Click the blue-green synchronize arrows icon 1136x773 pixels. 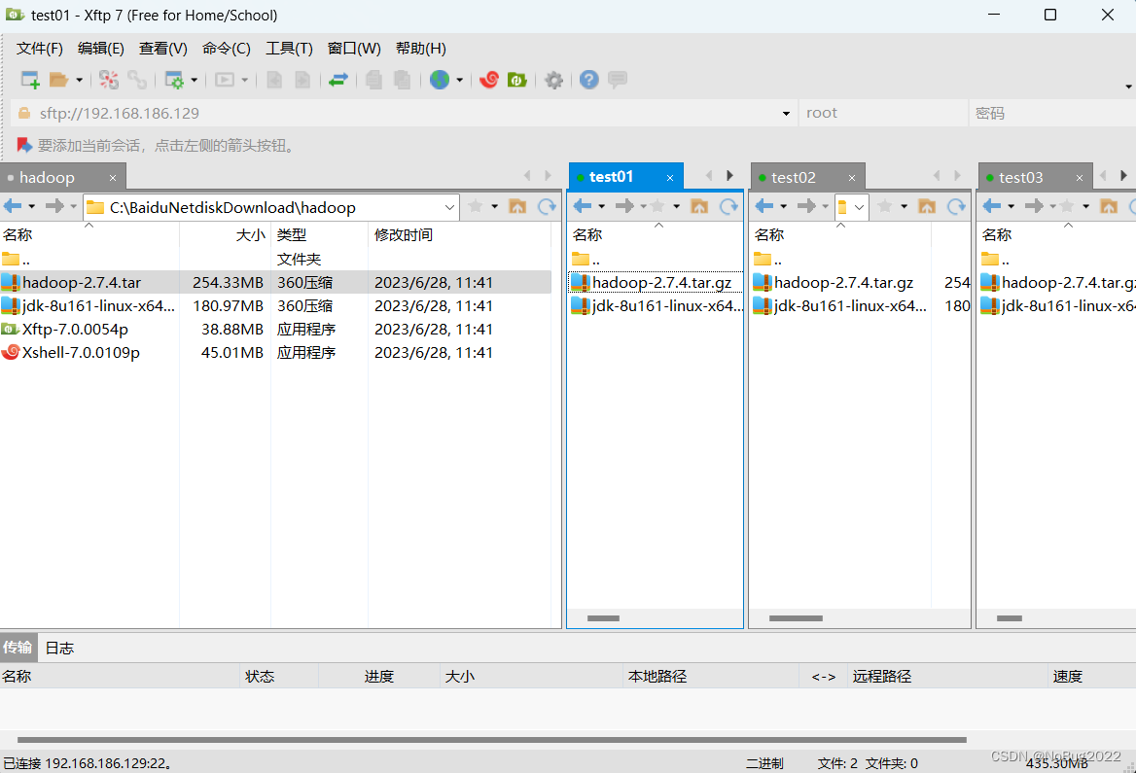pos(338,80)
